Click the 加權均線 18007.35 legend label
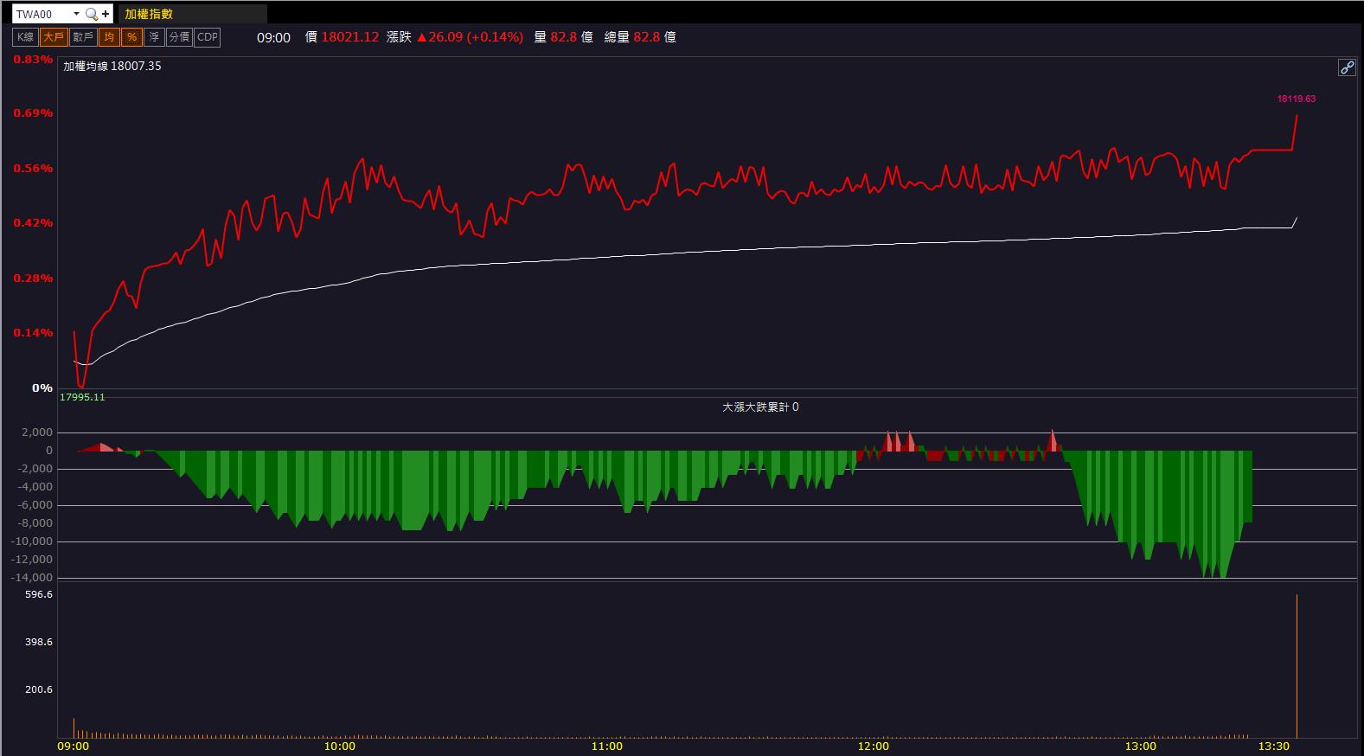The image size is (1364, 756). coord(112,66)
